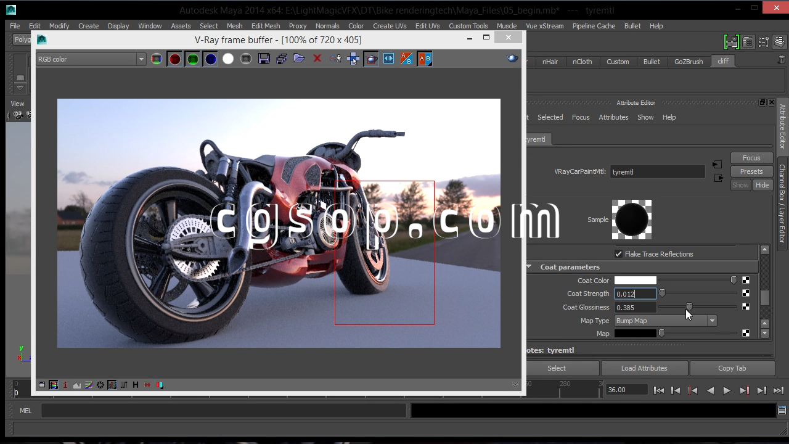Image resolution: width=789 pixels, height=444 pixels.
Task: Show monochromatic mode in frame buffer
Action: (246, 59)
